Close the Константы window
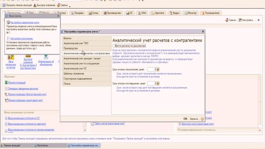This screenshot has width=265, height=149. click(x=58, y=16)
